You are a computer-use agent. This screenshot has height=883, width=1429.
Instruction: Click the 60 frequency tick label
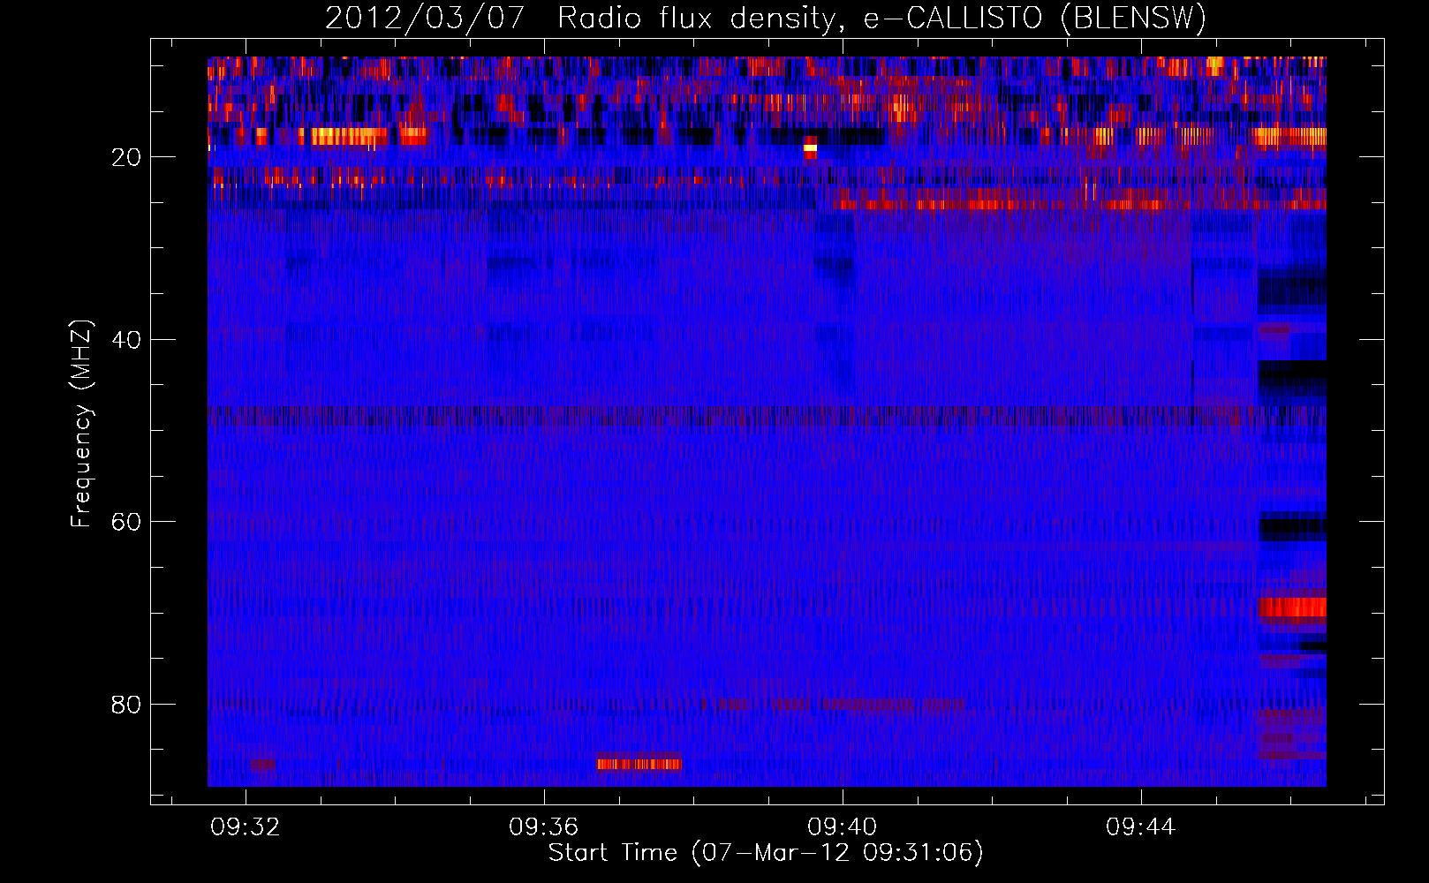point(127,522)
